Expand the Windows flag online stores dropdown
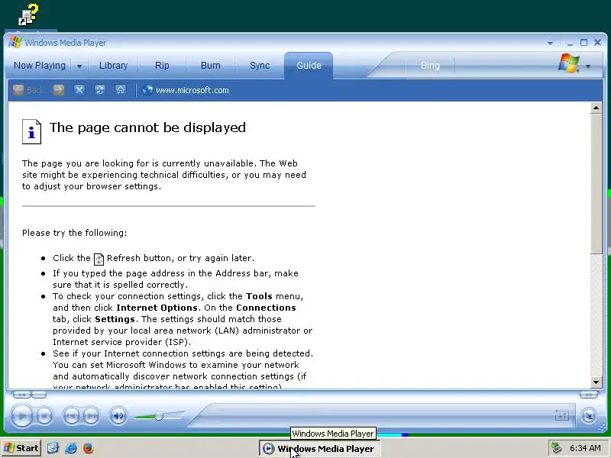The width and height of the screenshot is (611, 458). (588, 66)
